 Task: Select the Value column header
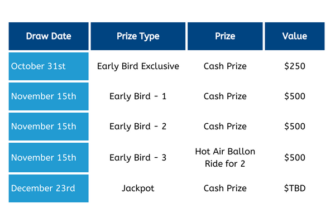[295, 36]
